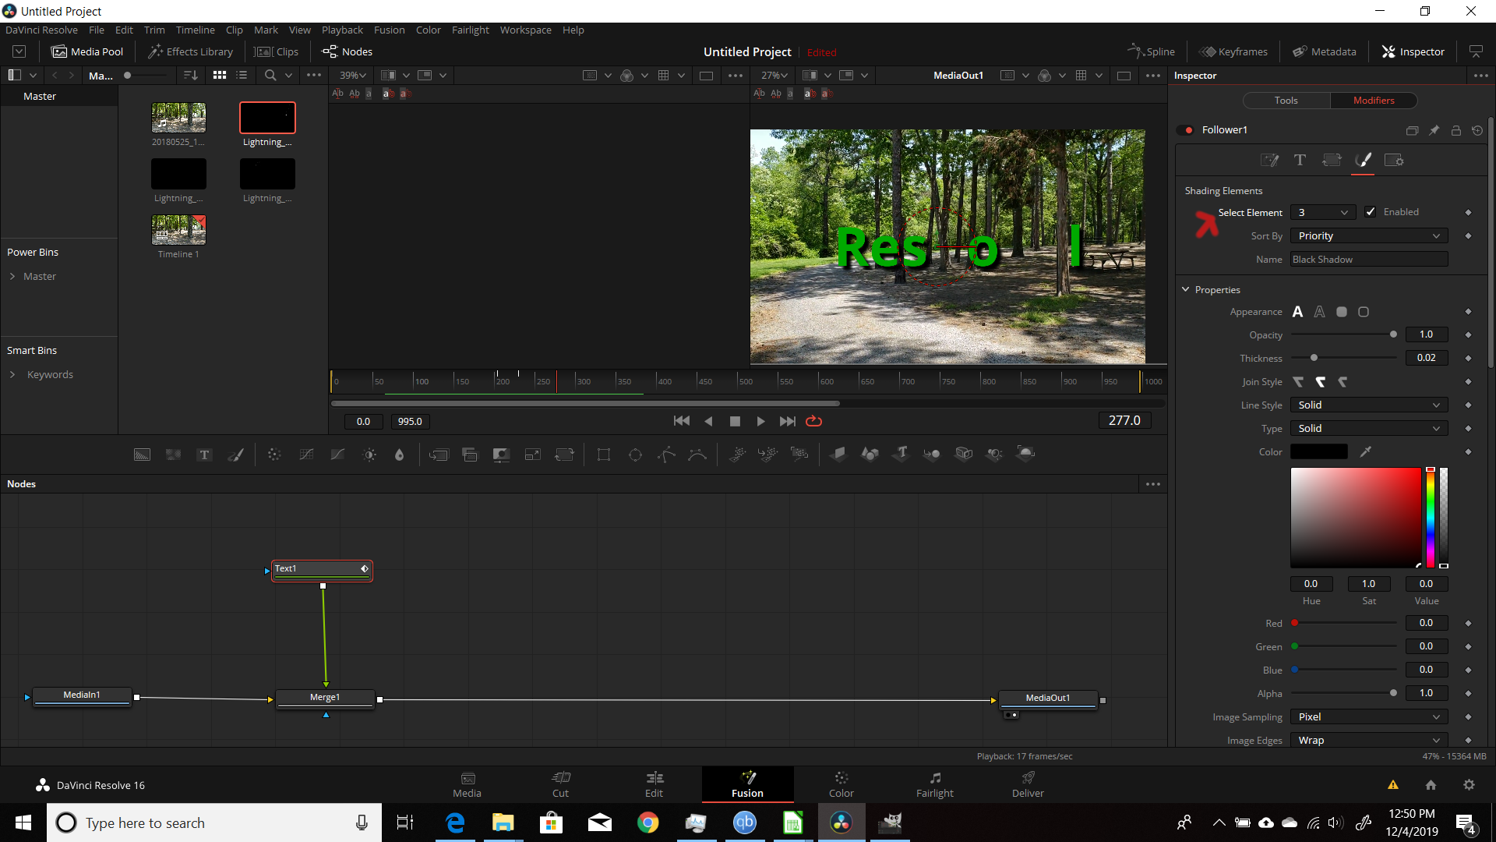Viewport: 1496px width, 842px height.
Task: Add a Renderer 3D node from toolbar
Action: (1025, 455)
